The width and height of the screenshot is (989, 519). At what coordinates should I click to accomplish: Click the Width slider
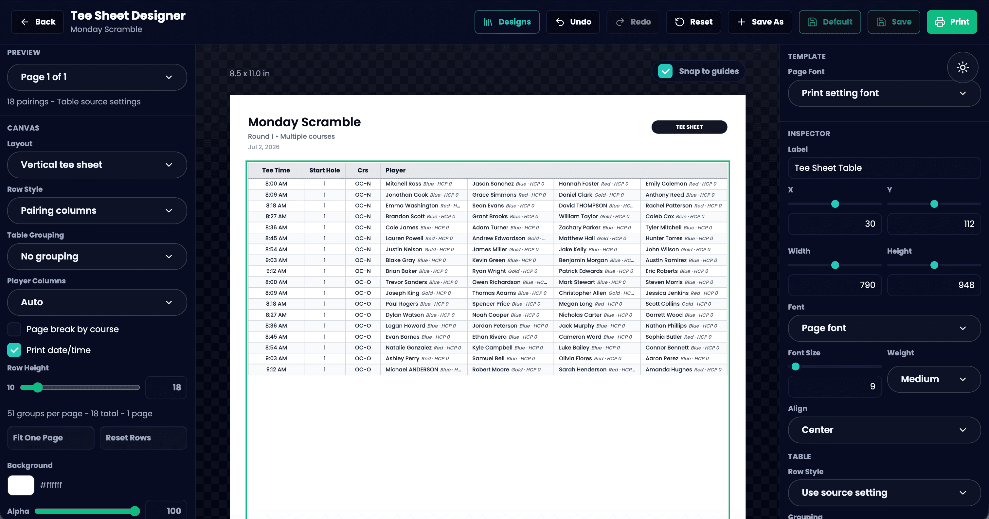point(835,265)
